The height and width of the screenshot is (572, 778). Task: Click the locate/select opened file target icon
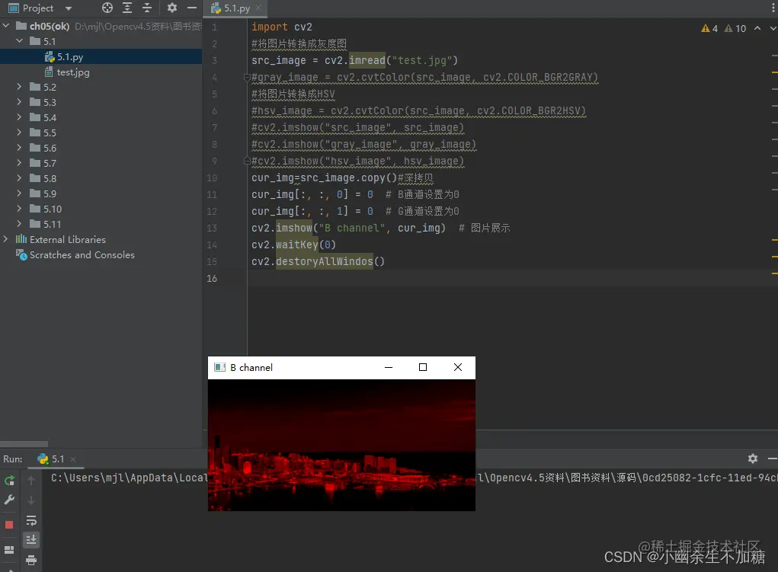(107, 8)
